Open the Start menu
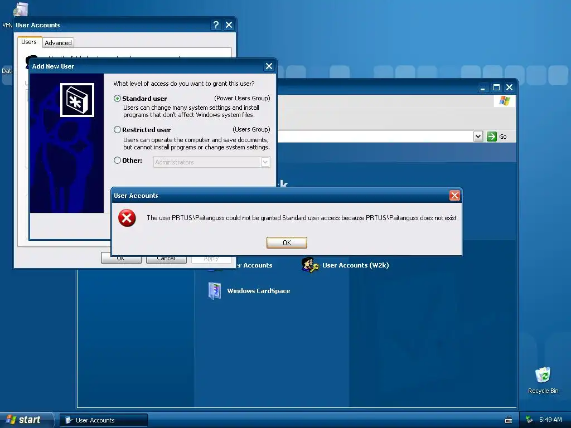The width and height of the screenshot is (571, 428). point(26,420)
